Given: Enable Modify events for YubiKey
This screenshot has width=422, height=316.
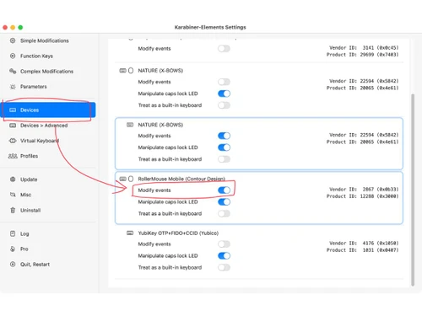Looking at the screenshot, I should click(x=224, y=244).
